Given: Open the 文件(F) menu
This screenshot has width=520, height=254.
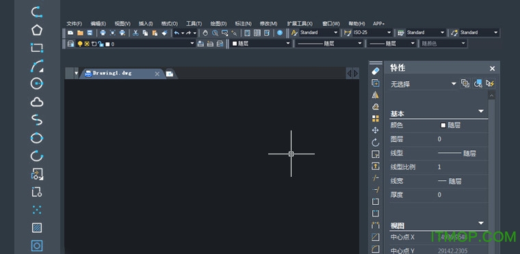Looking at the screenshot, I should 75,23.
